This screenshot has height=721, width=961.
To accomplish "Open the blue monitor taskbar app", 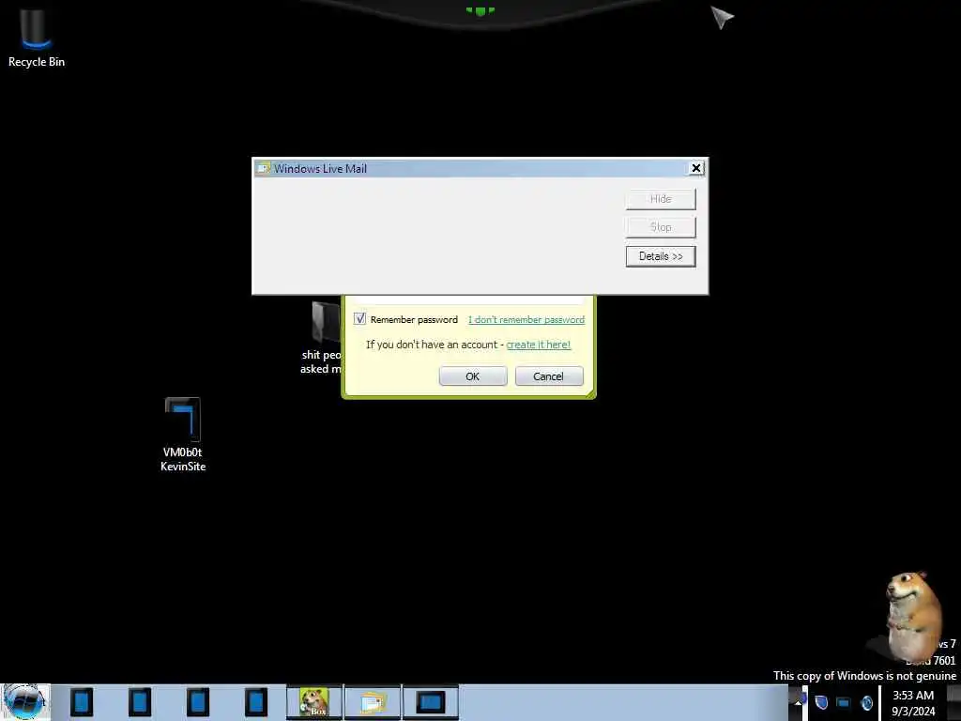I will pos(430,702).
